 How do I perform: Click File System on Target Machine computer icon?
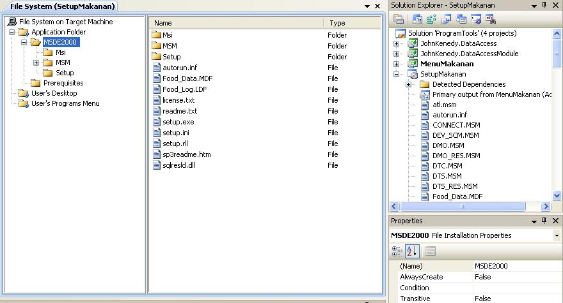click(x=12, y=22)
